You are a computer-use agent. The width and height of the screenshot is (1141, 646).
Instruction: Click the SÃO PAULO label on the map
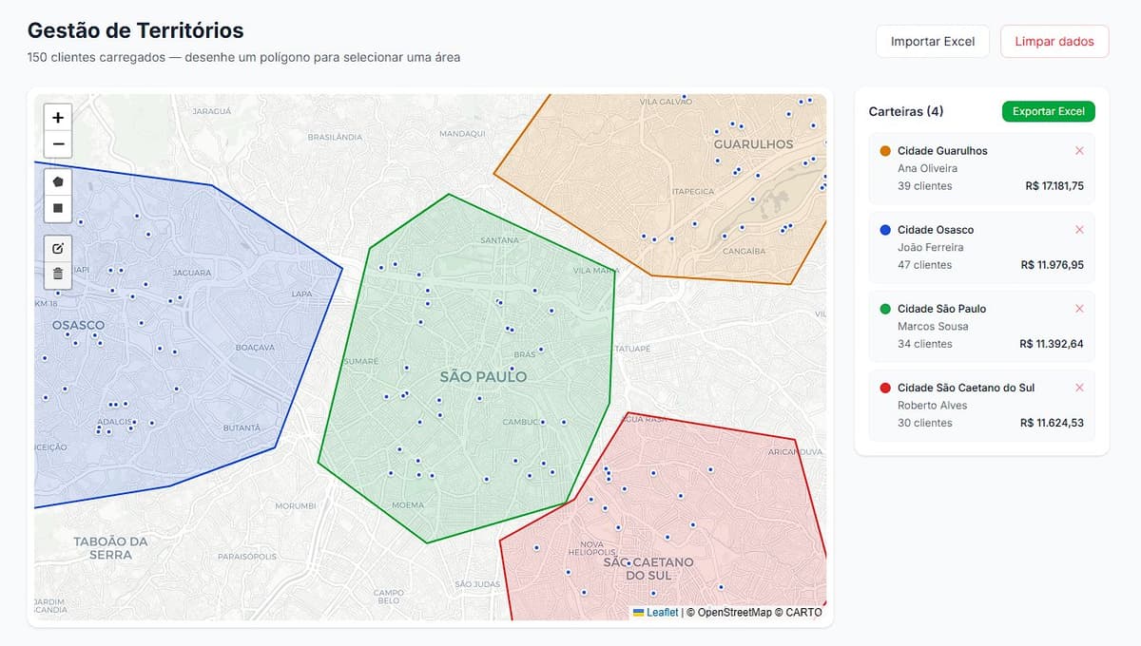tap(483, 377)
